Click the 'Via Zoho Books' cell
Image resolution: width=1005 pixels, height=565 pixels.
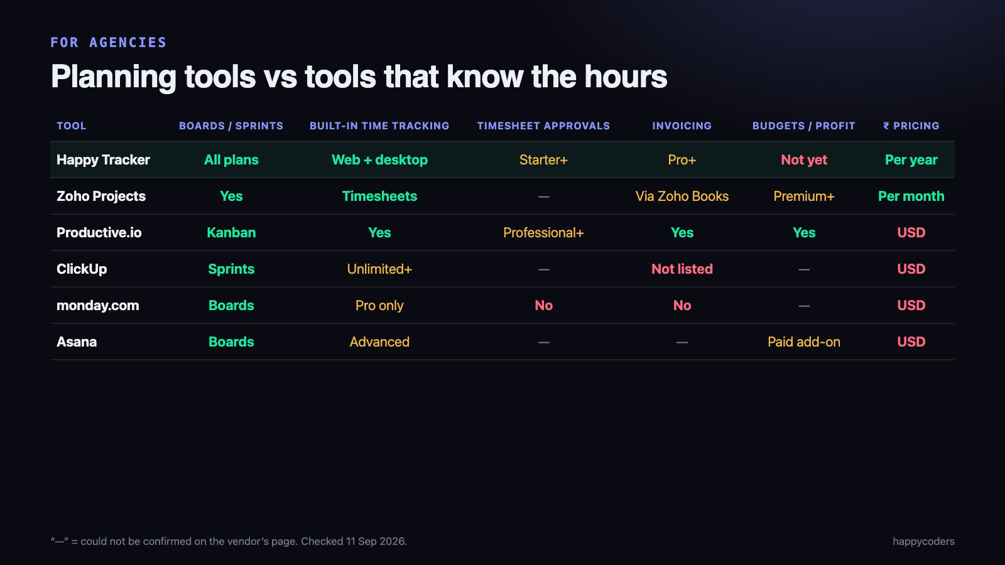(682, 196)
